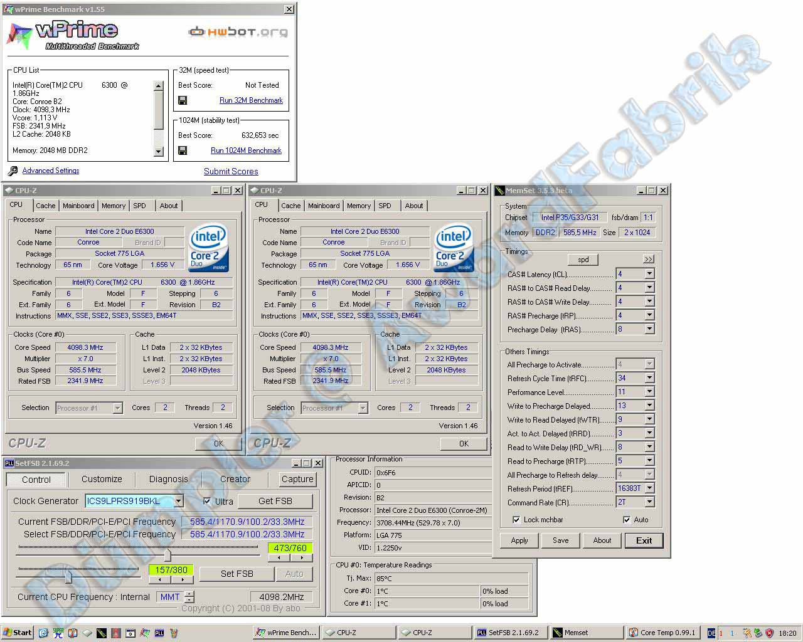Switch to Core Temp 0.99.1 taskbar button
The height and width of the screenshot is (642, 803).
663,633
